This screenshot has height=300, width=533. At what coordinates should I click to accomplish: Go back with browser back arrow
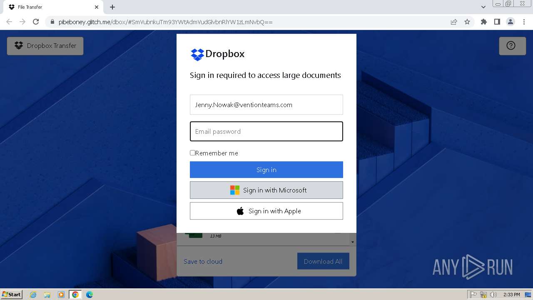click(9, 22)
